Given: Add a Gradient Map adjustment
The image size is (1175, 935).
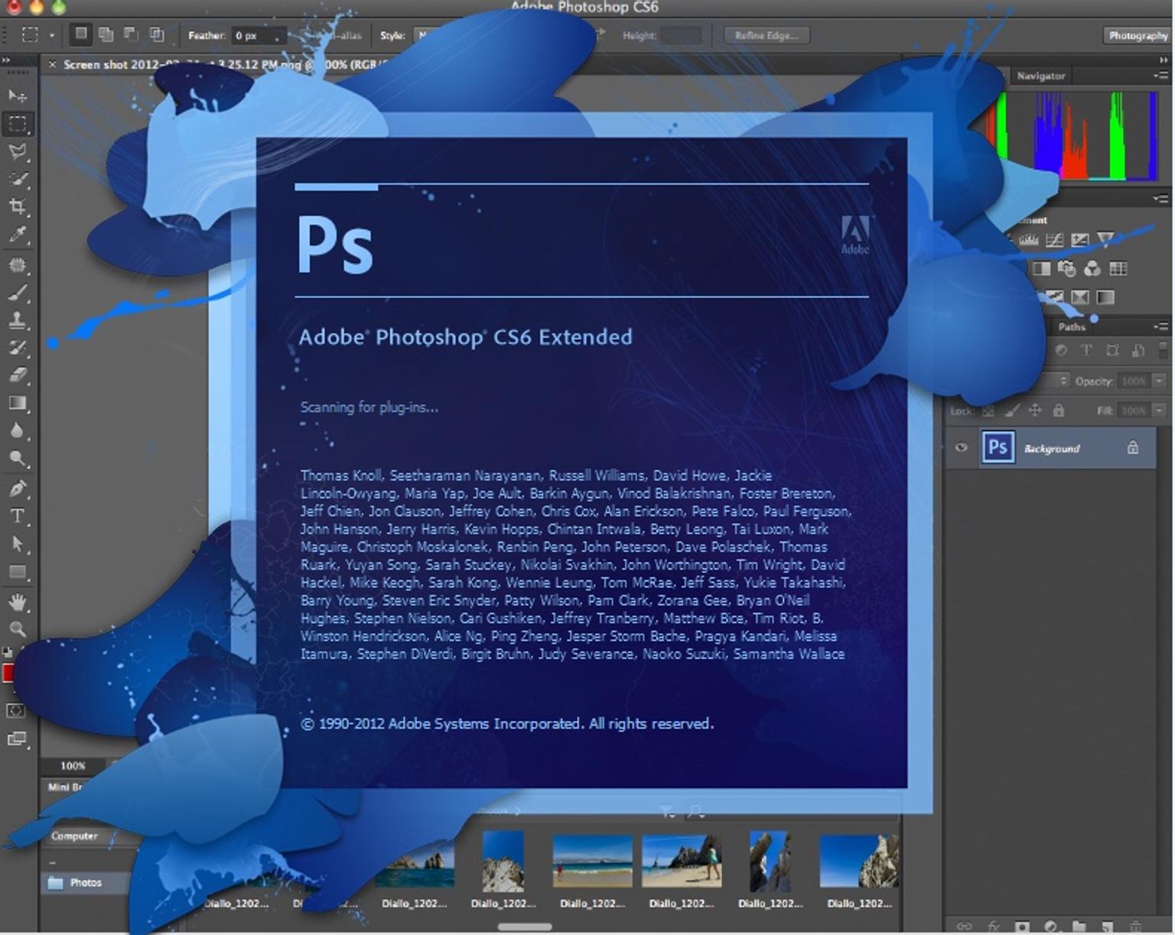Looking at the screenshot, I should 1105,297.
